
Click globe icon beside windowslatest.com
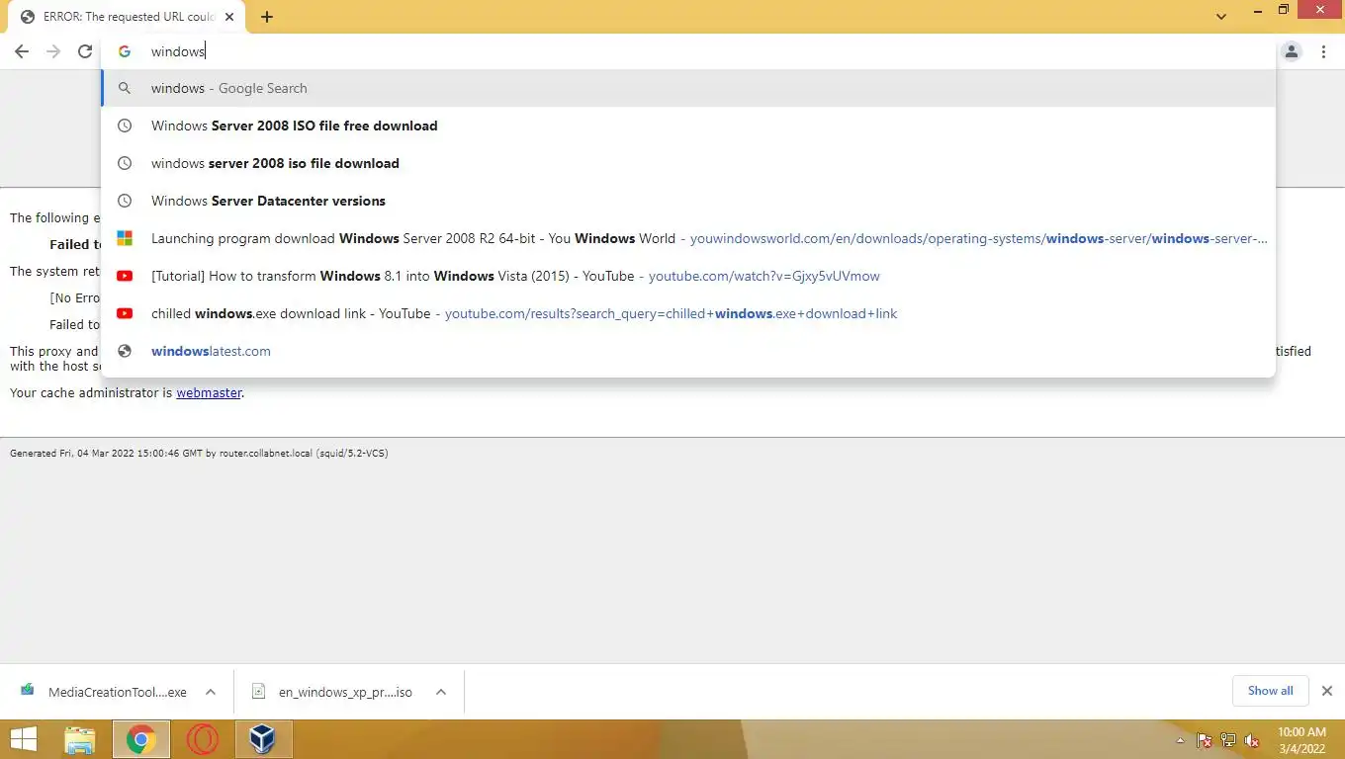pos(125,351)
